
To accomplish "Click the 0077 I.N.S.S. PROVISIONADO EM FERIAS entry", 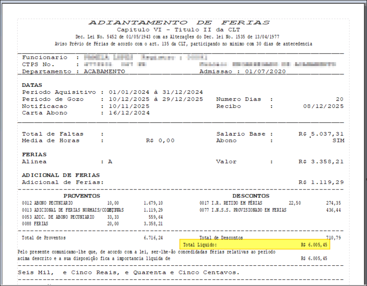I will click(243, 210).
